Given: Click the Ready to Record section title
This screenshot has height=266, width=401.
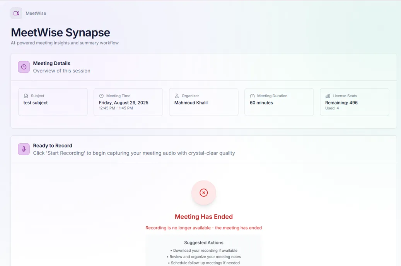Looking at the screenshot, I should pos(53,146).
